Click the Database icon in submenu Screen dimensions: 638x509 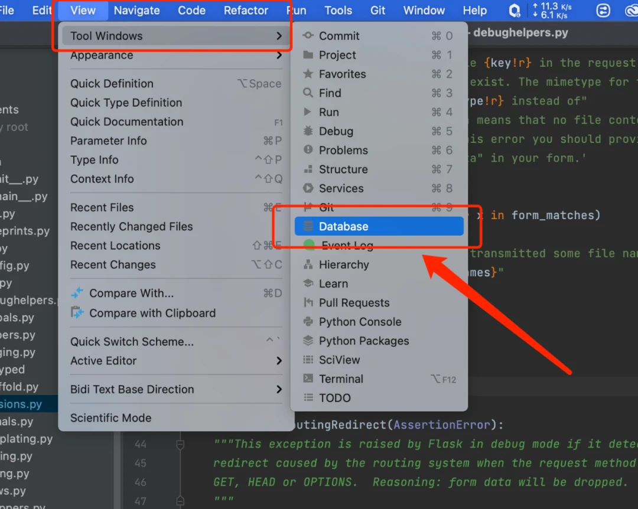308,226
